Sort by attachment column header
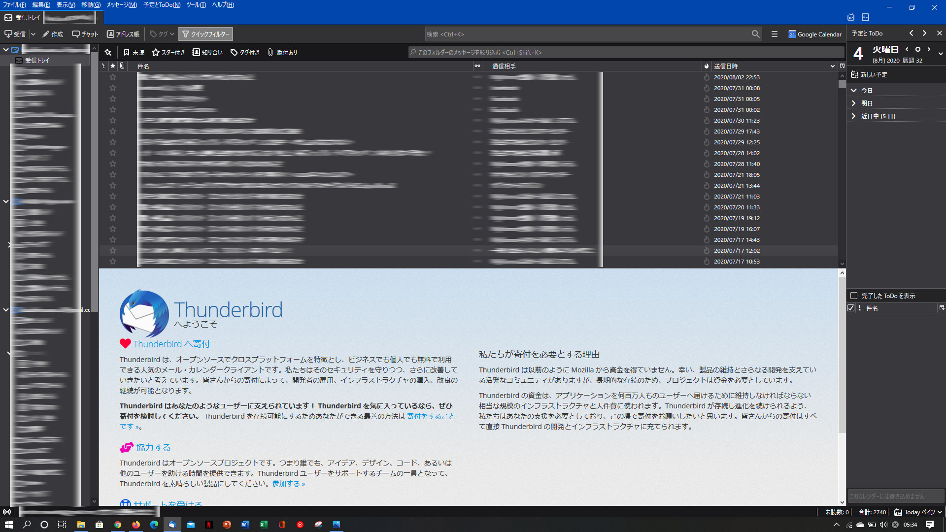946x532 pixels. point(122,66)
